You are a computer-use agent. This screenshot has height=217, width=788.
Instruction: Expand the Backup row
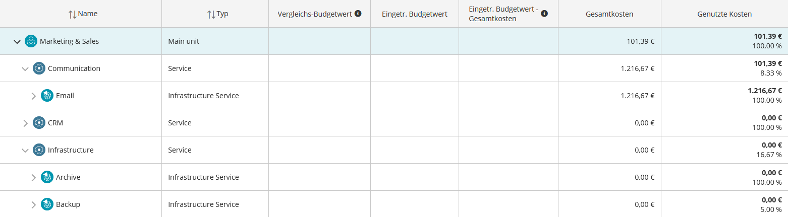coord(33,204)
